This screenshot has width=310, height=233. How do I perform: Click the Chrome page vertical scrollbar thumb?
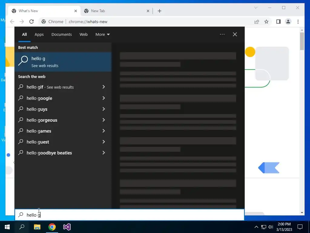tap(302, 41)
